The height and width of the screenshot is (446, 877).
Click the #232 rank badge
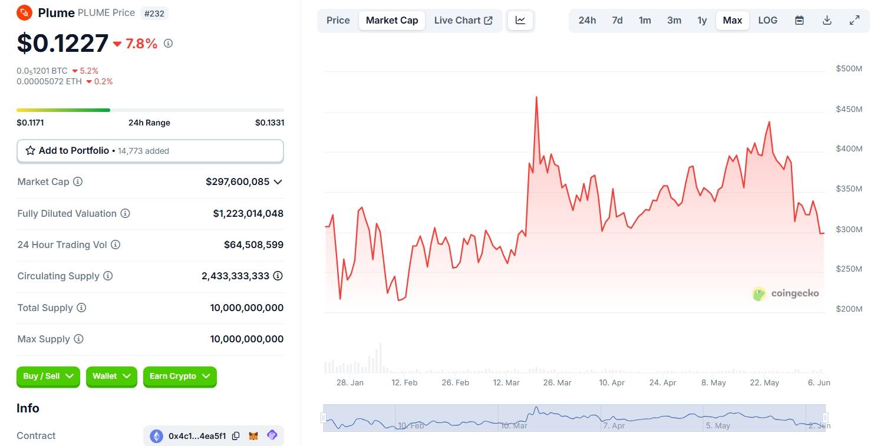pos(155,12)
